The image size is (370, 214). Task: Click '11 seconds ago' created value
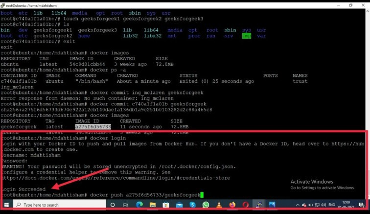point(140,127)
